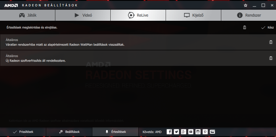Open the 'Új Radeon szoftverfrissítés' notification
Screen dimensions: 276x137
pyautogui.click(x=36, y=61)
